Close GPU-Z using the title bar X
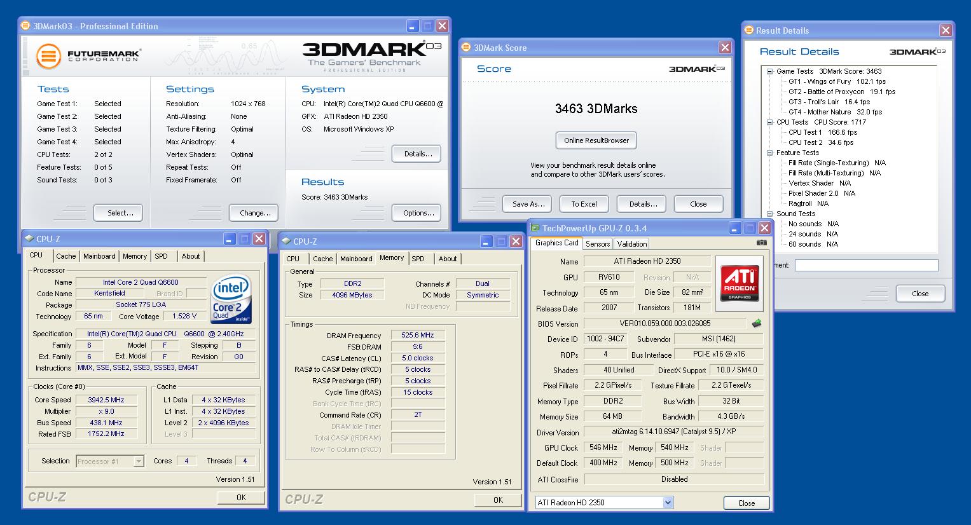 pos(764,228)
